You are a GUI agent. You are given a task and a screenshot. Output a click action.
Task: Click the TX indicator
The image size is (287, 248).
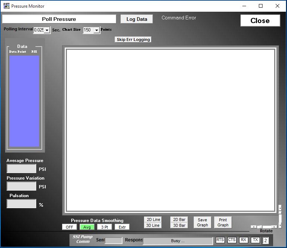coord(255,240)
